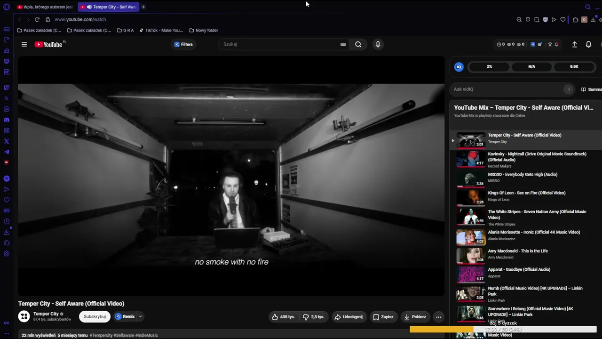This screenshot has width=602, height=339.
Task: Open Spotify player in the sidebar
Action: point(7,178)
